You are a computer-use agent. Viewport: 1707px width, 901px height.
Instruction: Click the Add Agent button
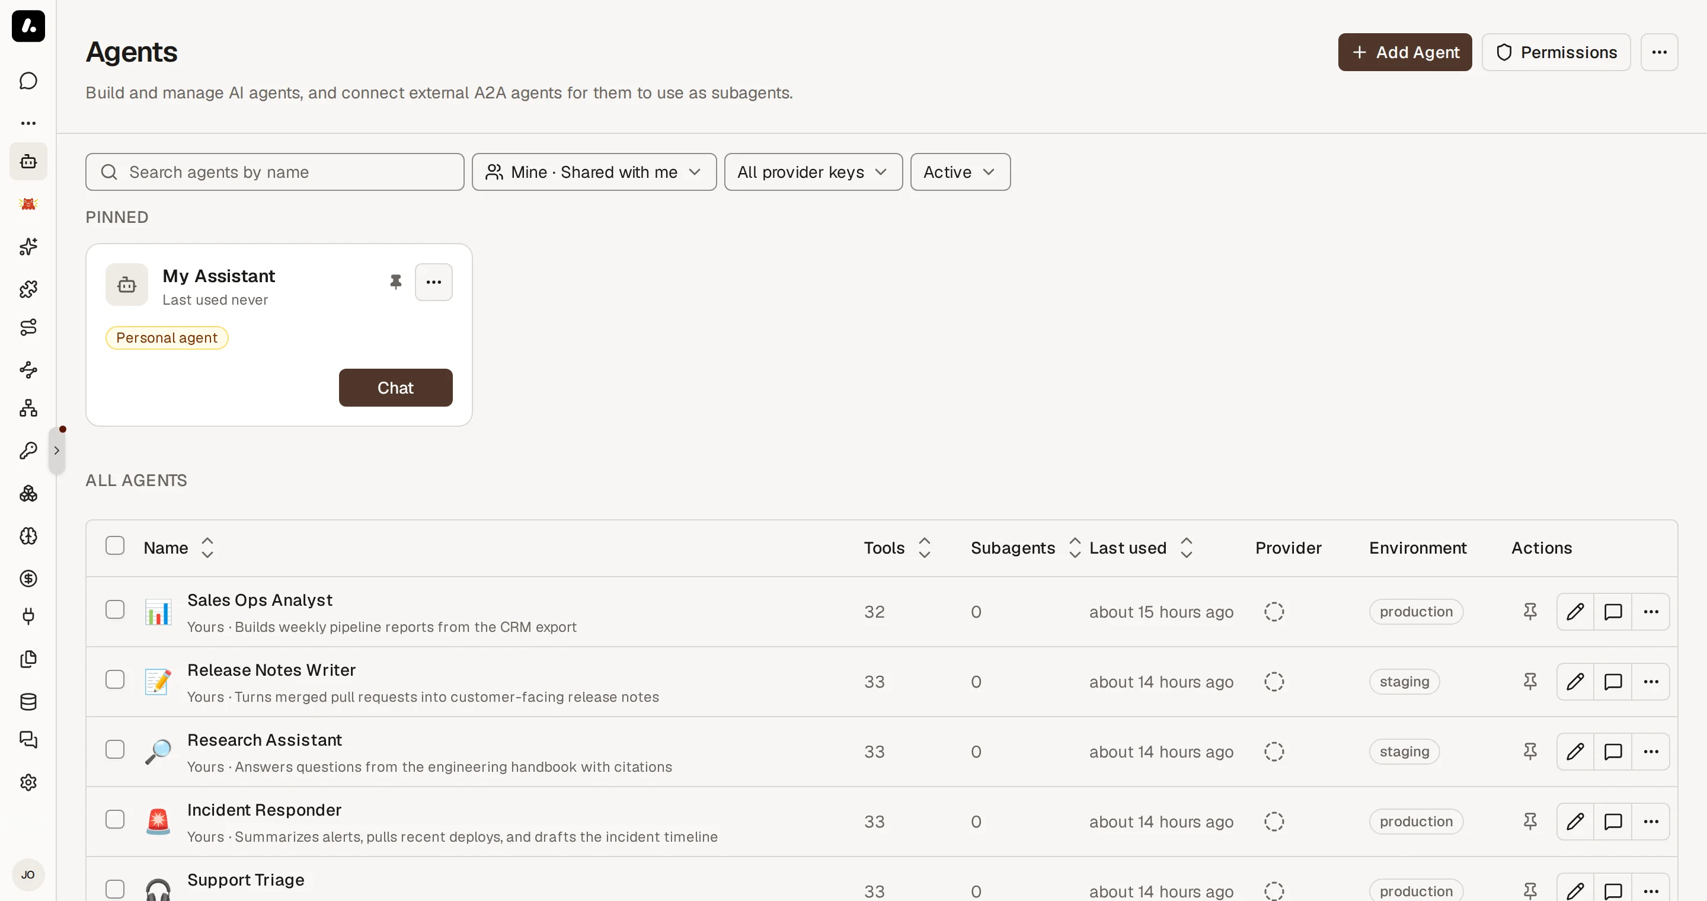tap(1404, 52)
